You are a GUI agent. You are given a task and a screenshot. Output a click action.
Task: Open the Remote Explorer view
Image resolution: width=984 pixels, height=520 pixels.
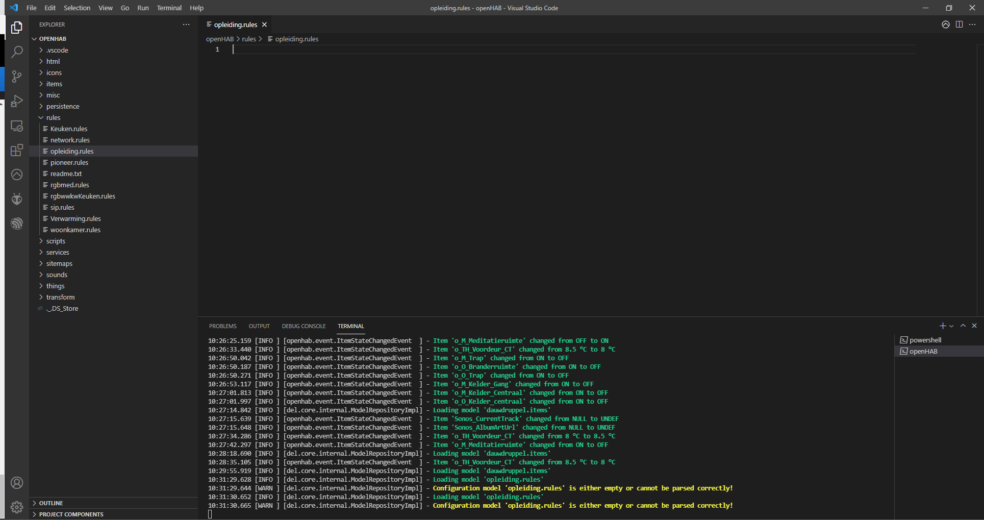point(17,126)
